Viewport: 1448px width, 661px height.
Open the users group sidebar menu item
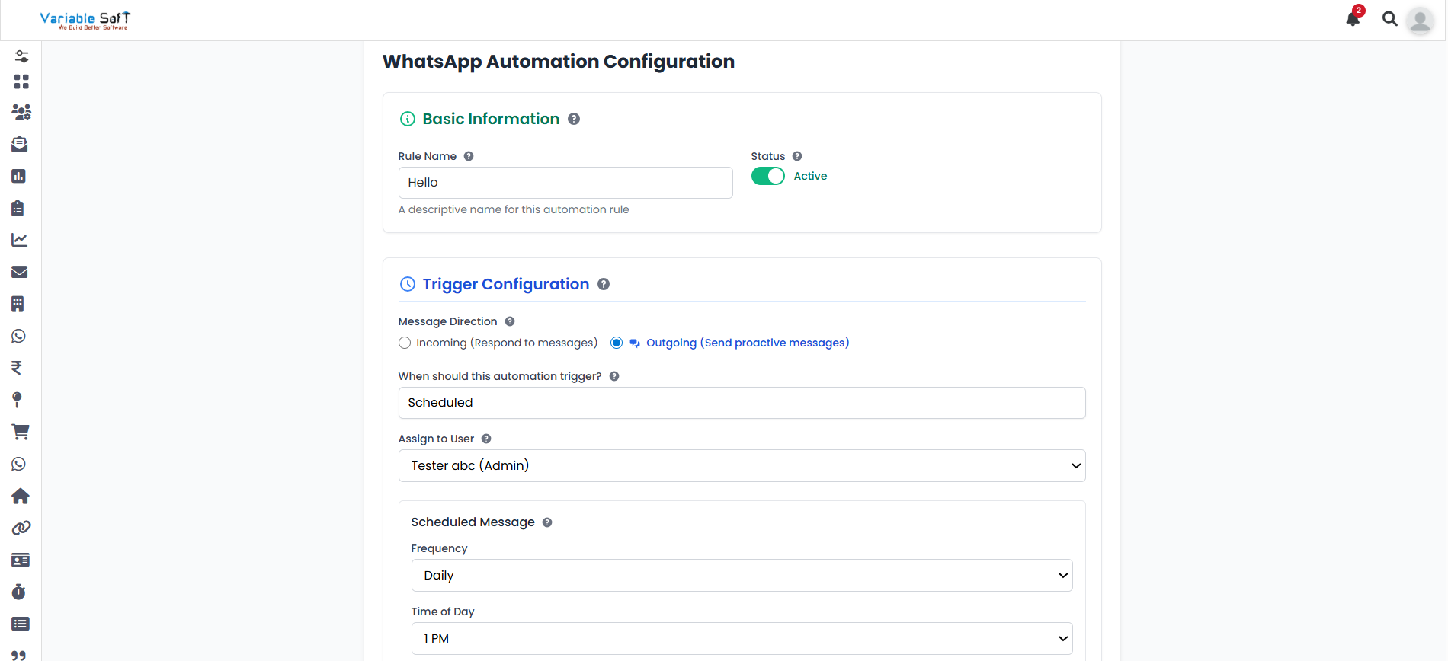tap(21, 112)
